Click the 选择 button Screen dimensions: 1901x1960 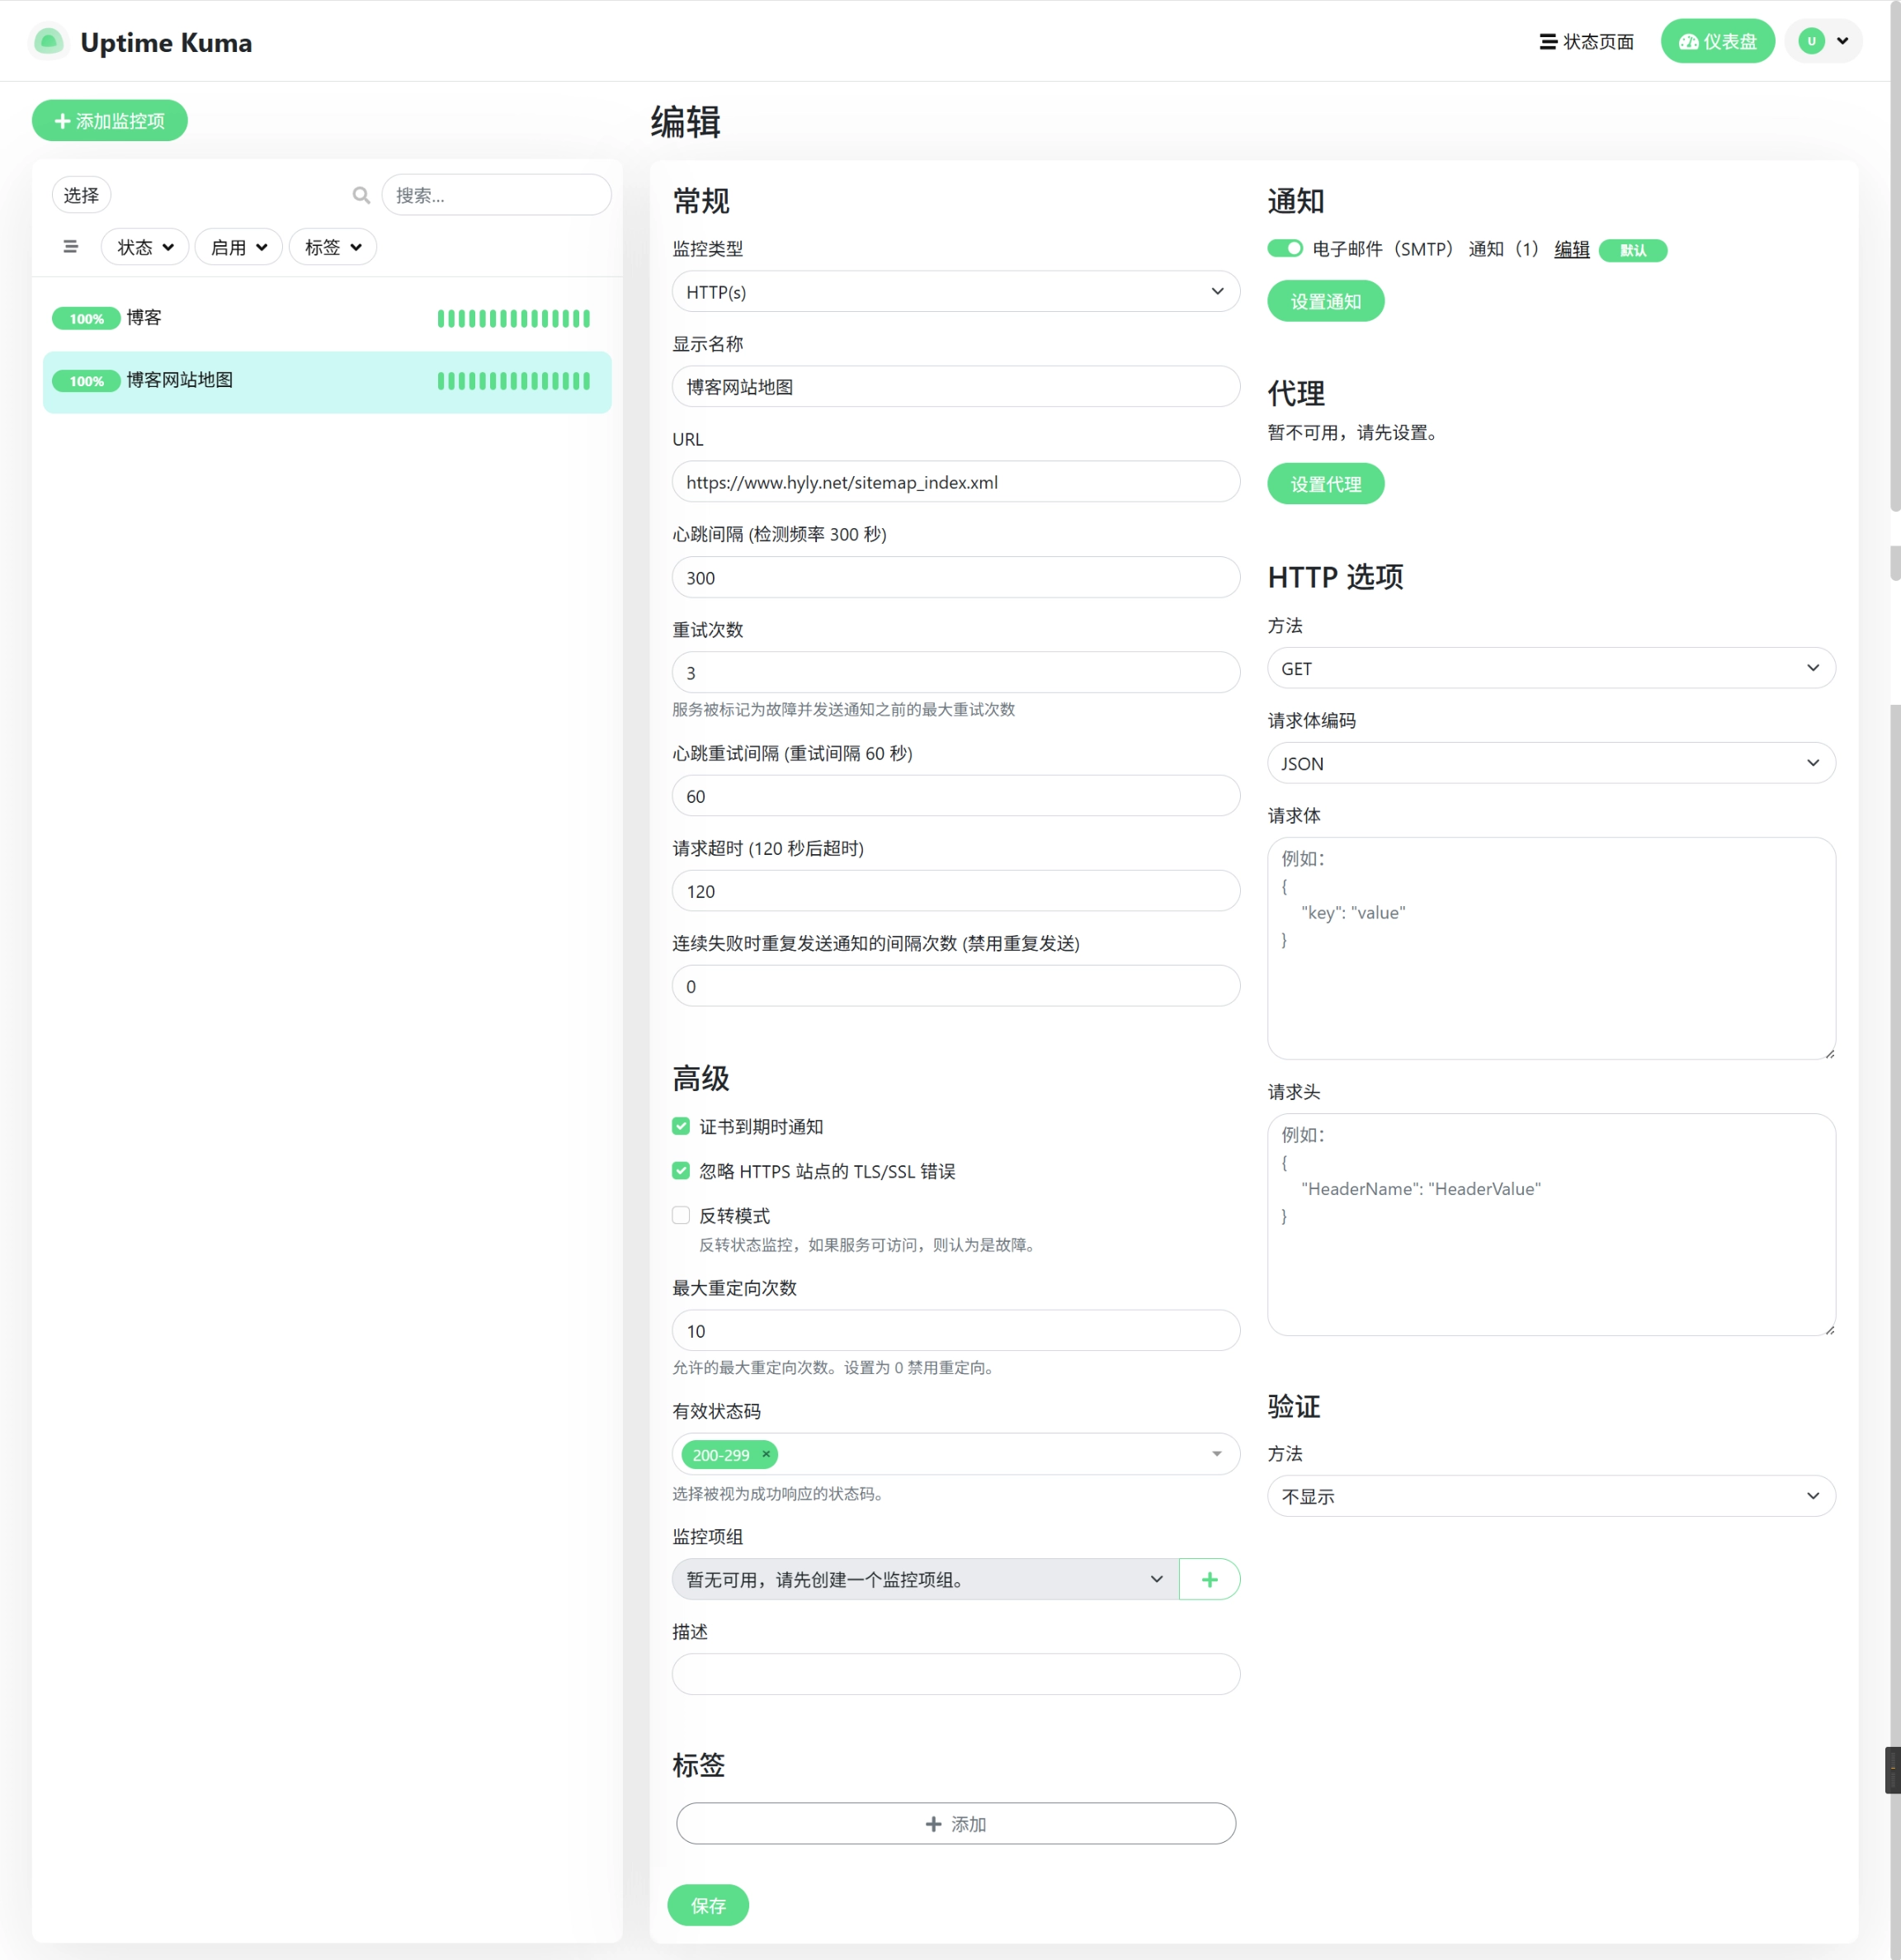[x=81, y=195]
